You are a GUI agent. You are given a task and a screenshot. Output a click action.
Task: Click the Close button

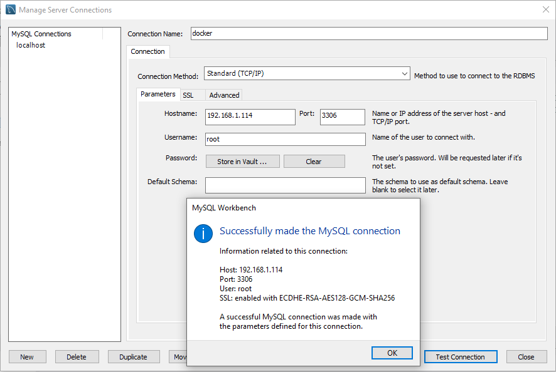[527, 357]
